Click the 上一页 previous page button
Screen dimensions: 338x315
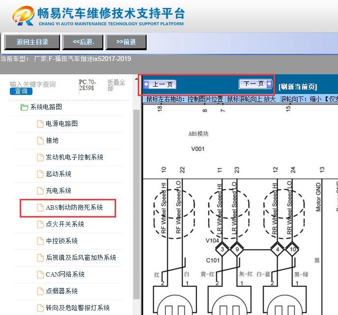[160, 84]
